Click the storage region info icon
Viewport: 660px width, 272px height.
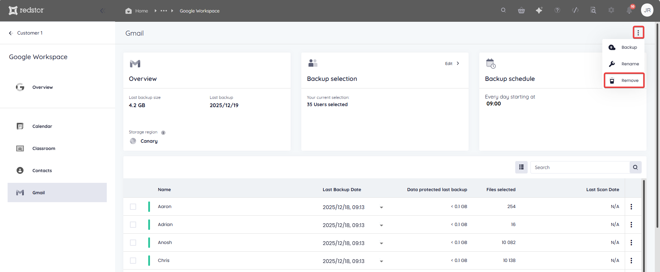163,132
